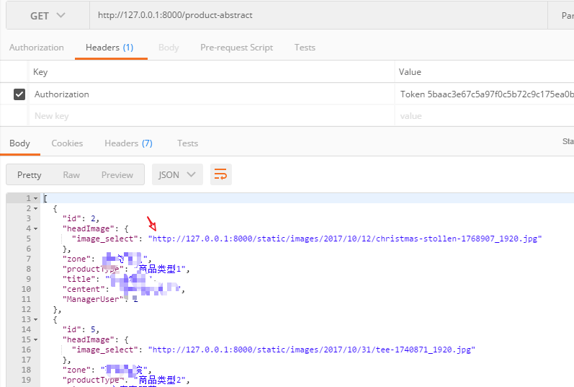Click the 商品类型1 value
This screenshot has height=387, width=574.
pos(162,270)
